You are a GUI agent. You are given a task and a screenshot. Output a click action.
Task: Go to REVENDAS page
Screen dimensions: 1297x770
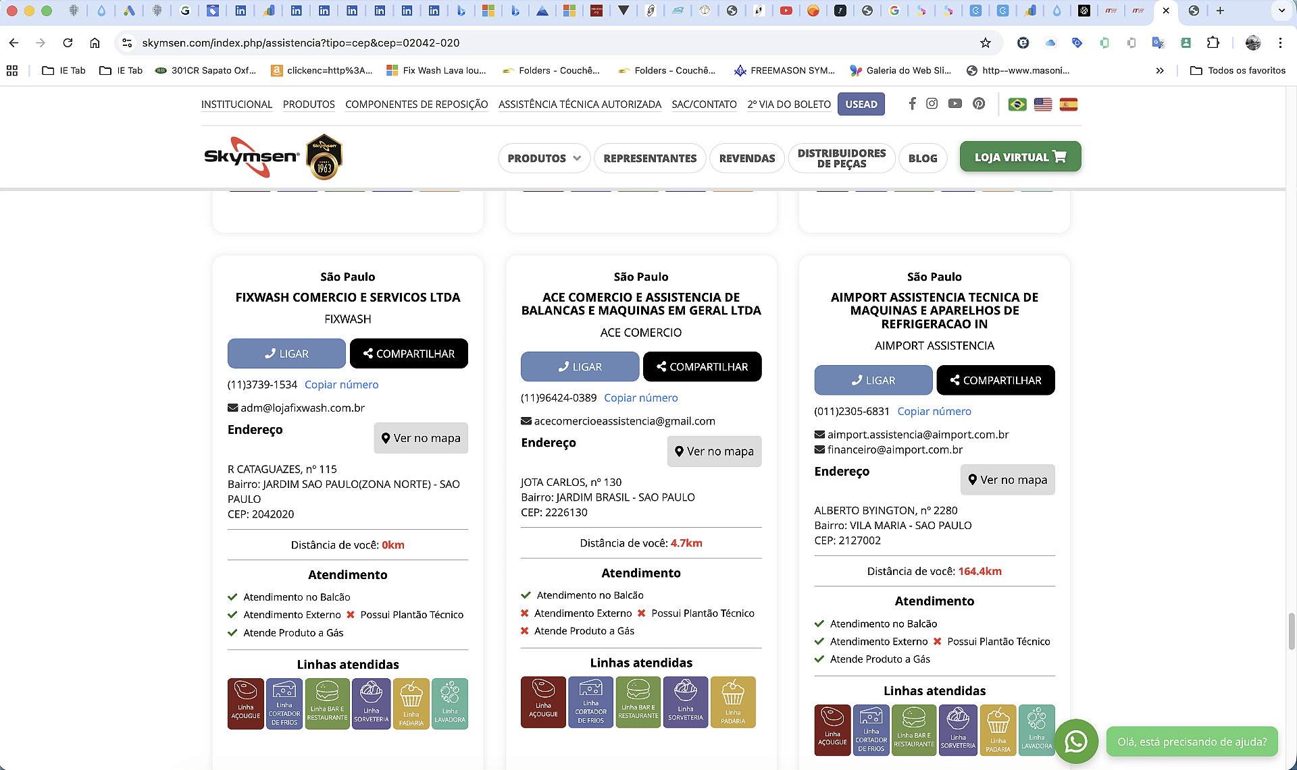(x=747, y=158)
